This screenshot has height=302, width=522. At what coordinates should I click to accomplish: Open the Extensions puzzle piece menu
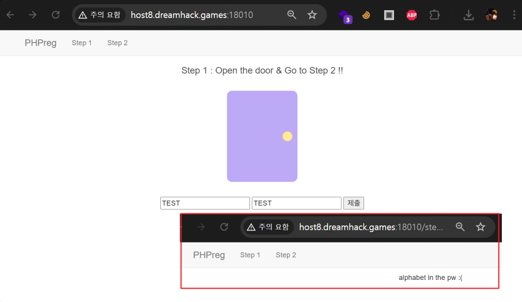tap(434, 15)
